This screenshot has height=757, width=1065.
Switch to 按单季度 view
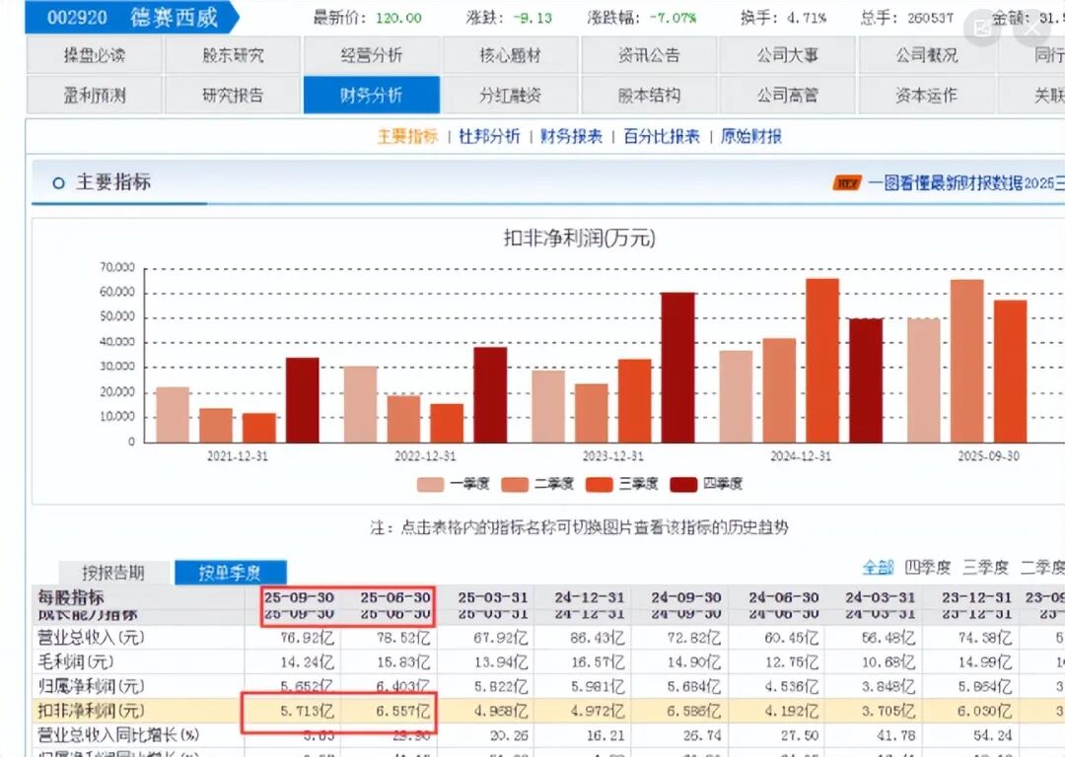(230, 573)
